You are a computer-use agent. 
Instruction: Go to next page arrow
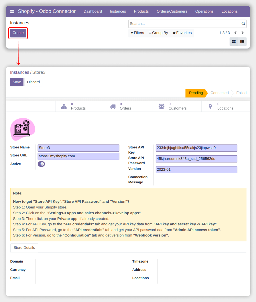pos(243,33)
